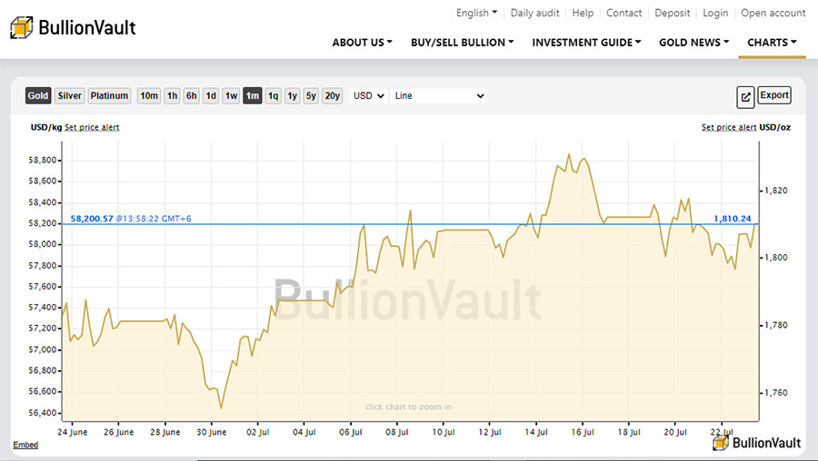Set time range to 1d
This screenshot has width=818, height=461.
point(211,96)
